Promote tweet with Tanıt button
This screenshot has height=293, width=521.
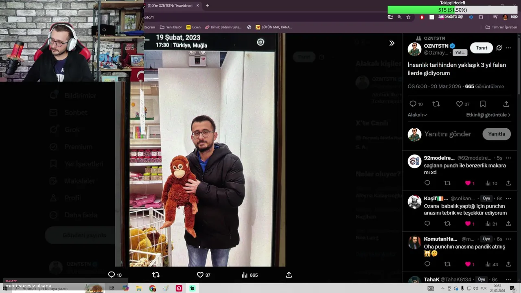(x=482, y=48)
